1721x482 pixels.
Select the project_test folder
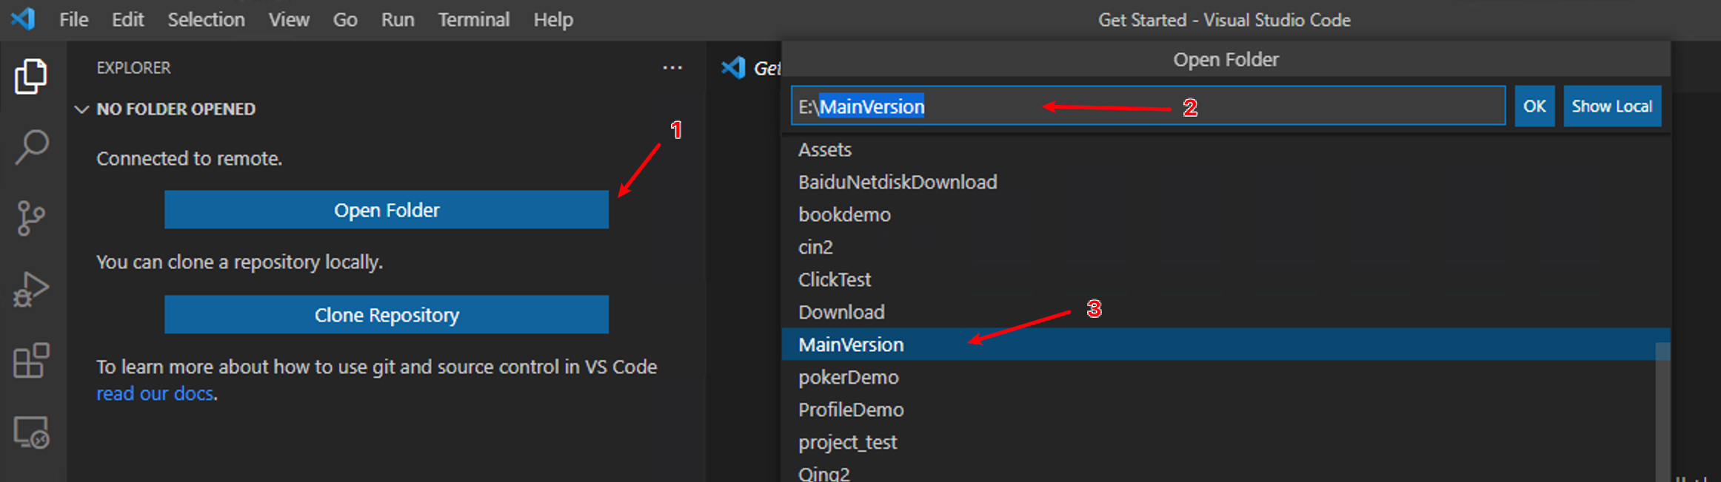point(1226,442)
